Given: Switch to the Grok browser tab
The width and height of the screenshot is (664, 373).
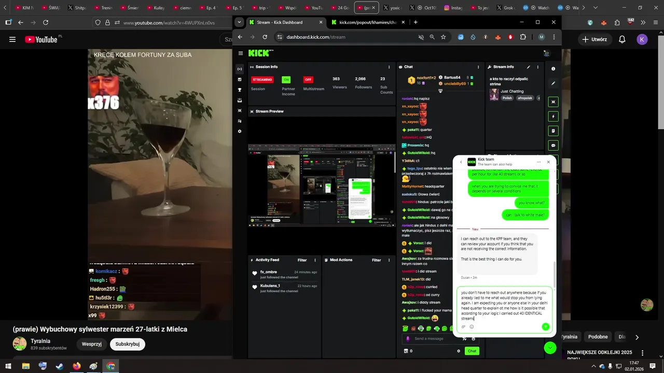Looking at the screenshot, I should coord(506,8).
